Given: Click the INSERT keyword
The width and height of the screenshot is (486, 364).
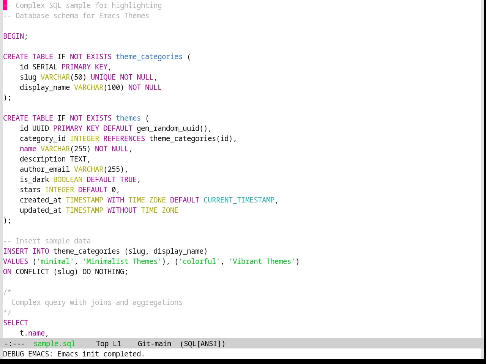Looking at the screenshot, I should (x=16, y=251).
